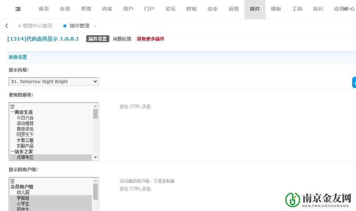
Task: Select 学前班 in the user group list
Action: point(22,198)
